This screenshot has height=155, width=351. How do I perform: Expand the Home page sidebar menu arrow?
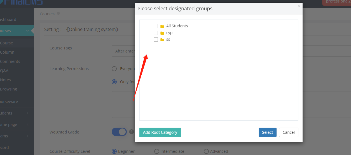pos(28,125)
